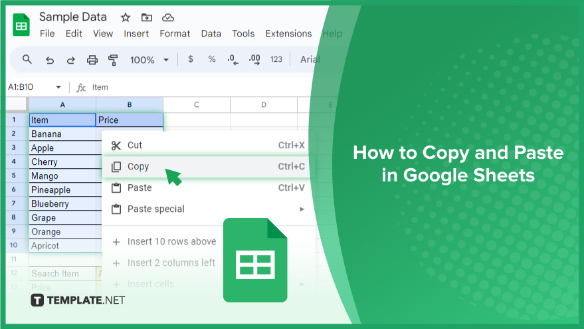Open the Data menu
The width and height of the screenshot is (584, 329).
click(211, 33)
